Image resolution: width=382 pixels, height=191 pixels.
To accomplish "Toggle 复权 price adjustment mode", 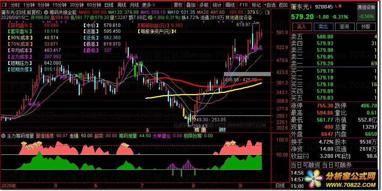I will click(178, 5).
